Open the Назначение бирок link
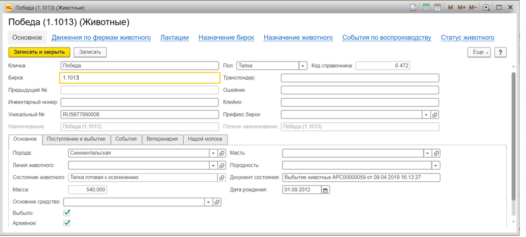 pyautogui.click(x=226, y=37)
